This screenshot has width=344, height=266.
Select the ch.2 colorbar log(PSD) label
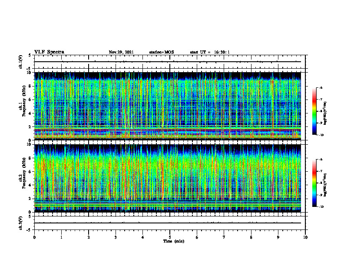coord(325,185)
